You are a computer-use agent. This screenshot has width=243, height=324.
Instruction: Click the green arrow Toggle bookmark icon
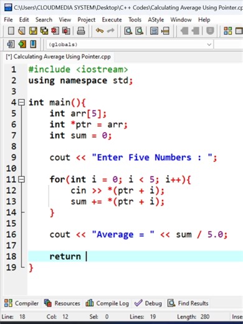[x=22, y=44]
